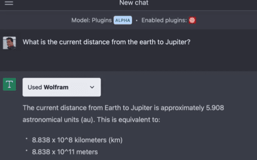Click the 'This is equivalent to:' line
The width and height of the screenshot is (257, 160).
pyautogui.click(x=128, y=120)
